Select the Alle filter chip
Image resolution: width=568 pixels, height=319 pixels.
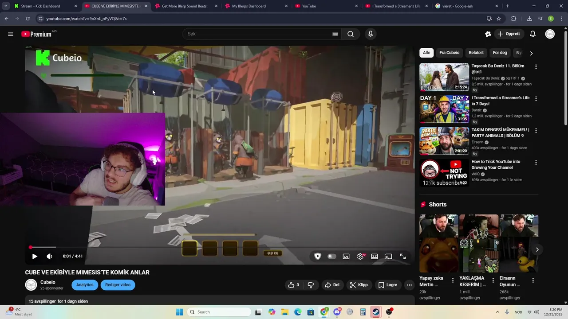pos(426,53)
